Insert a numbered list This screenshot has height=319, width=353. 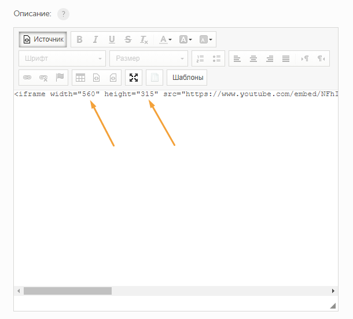[201, 58]
